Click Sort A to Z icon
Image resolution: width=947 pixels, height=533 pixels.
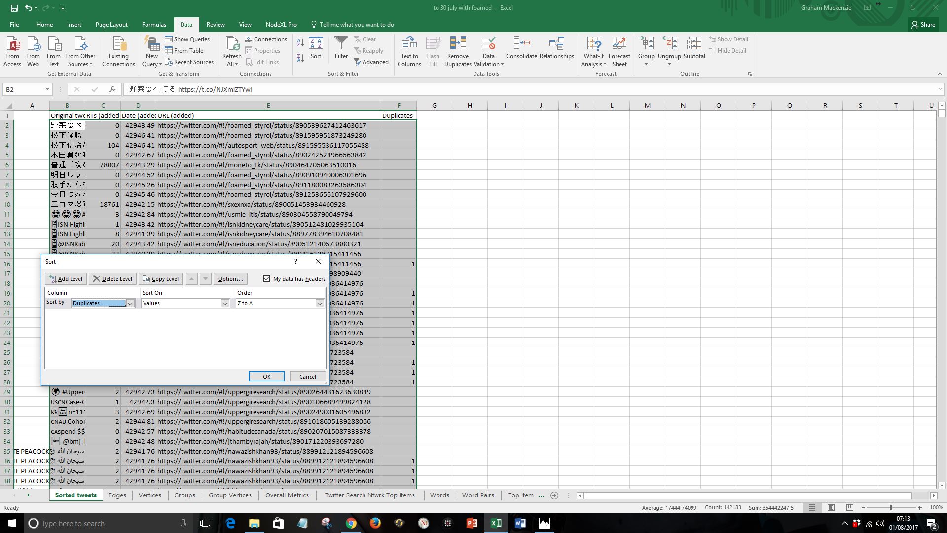(x=300, y=43)
